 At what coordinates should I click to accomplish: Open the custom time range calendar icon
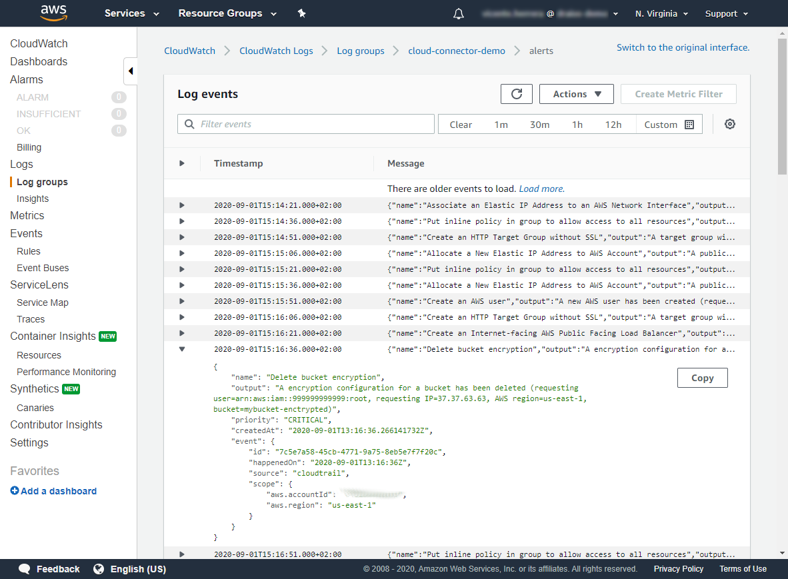[x=689, y=125]
